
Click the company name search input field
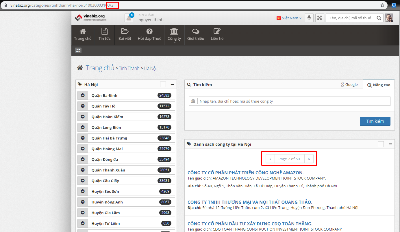click(293, 101)
